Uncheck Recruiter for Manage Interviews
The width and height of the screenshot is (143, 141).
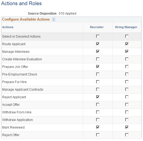[x=98, y=51]
